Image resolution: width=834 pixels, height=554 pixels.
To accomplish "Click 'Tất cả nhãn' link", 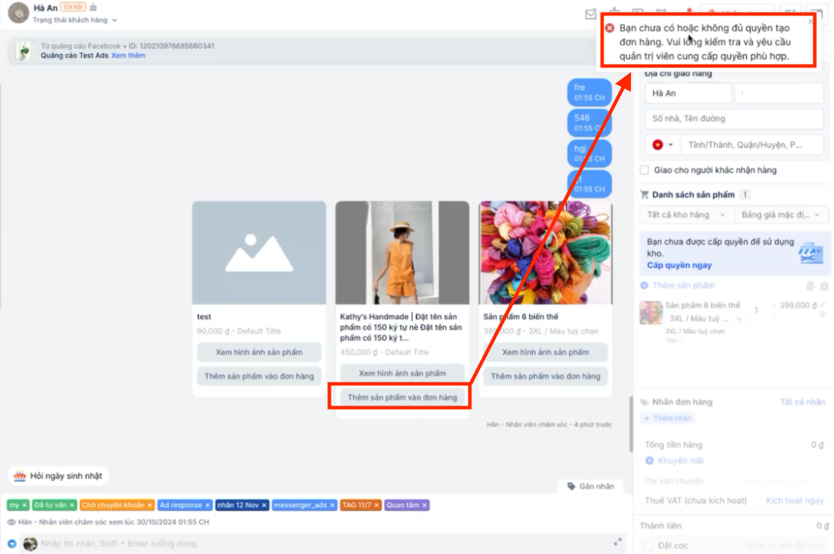I will (x=802, y=402).
